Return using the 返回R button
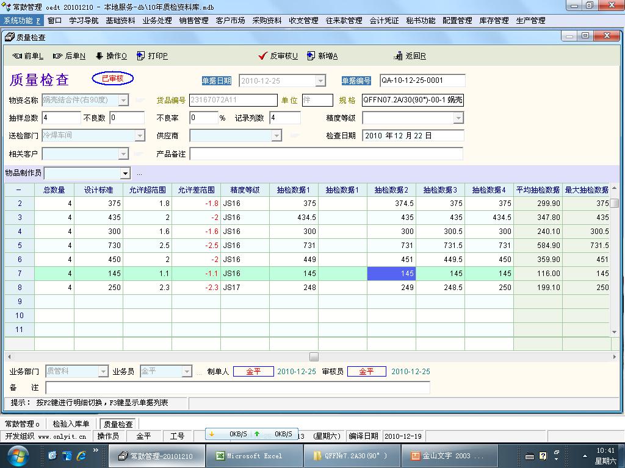This screenshot has height=468, width=625. tap(410, 56)
